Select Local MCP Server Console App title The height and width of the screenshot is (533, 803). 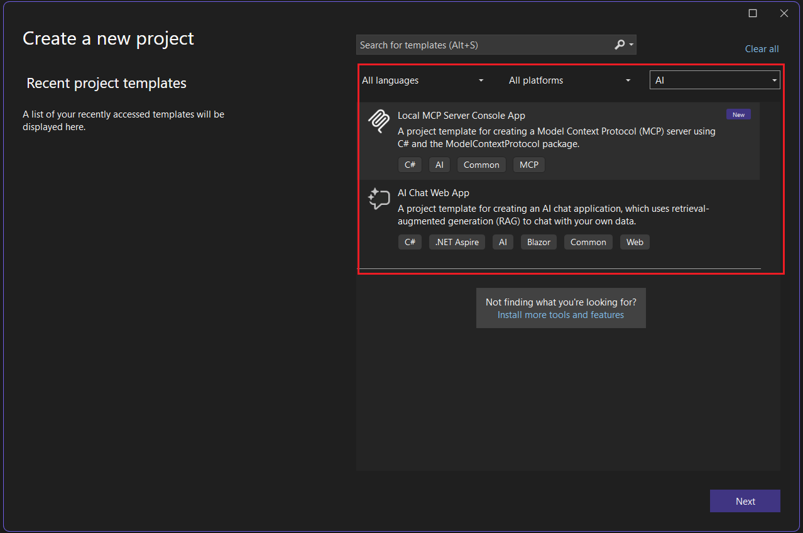click(461, 116)
